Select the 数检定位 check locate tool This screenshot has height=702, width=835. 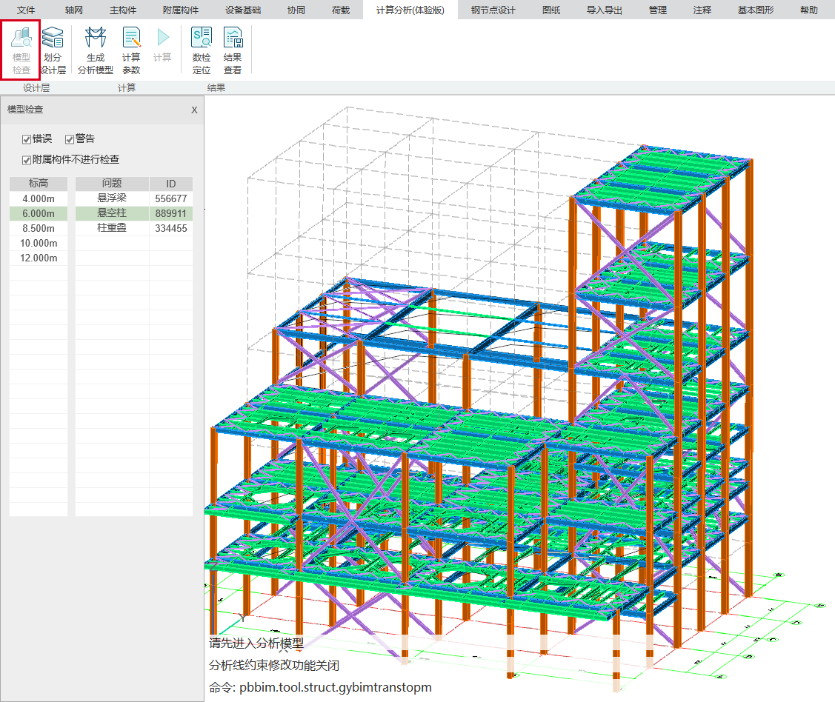point(202,50)
